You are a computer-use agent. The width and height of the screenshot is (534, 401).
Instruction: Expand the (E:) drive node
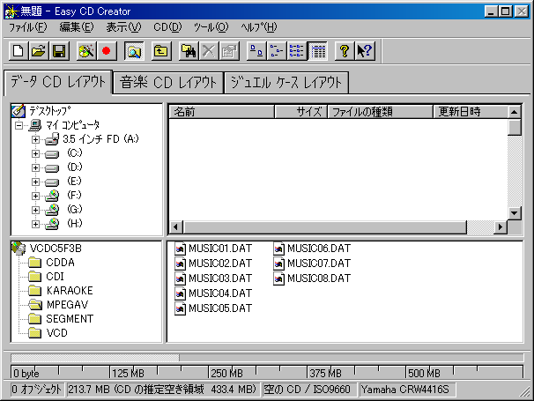(x=35, y=182)
